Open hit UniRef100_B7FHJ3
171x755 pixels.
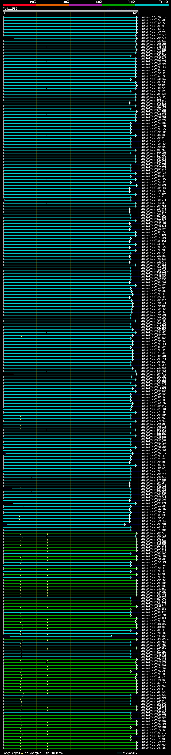(153, 35)
